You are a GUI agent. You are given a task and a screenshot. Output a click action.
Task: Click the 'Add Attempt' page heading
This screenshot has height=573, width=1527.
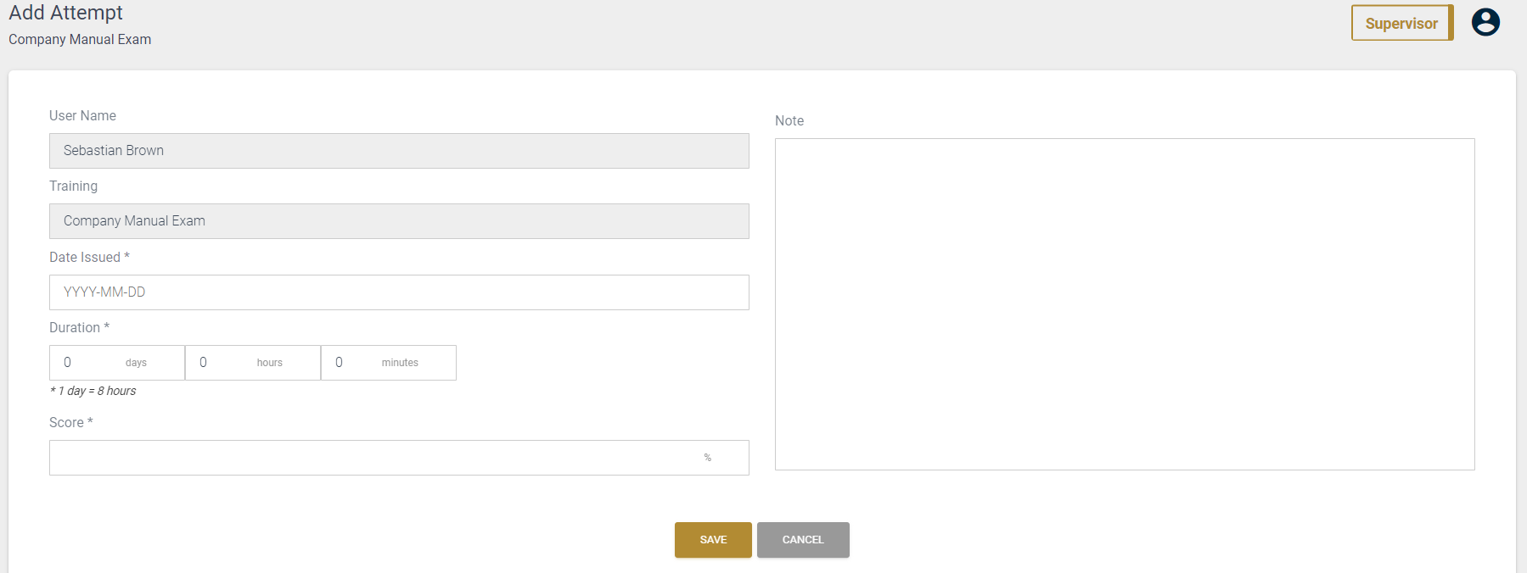coord(65,13)
